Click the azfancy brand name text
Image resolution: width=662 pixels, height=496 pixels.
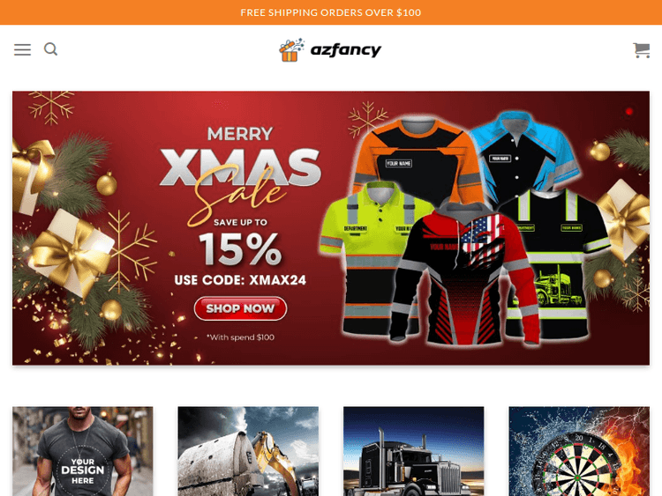(346, 50)
